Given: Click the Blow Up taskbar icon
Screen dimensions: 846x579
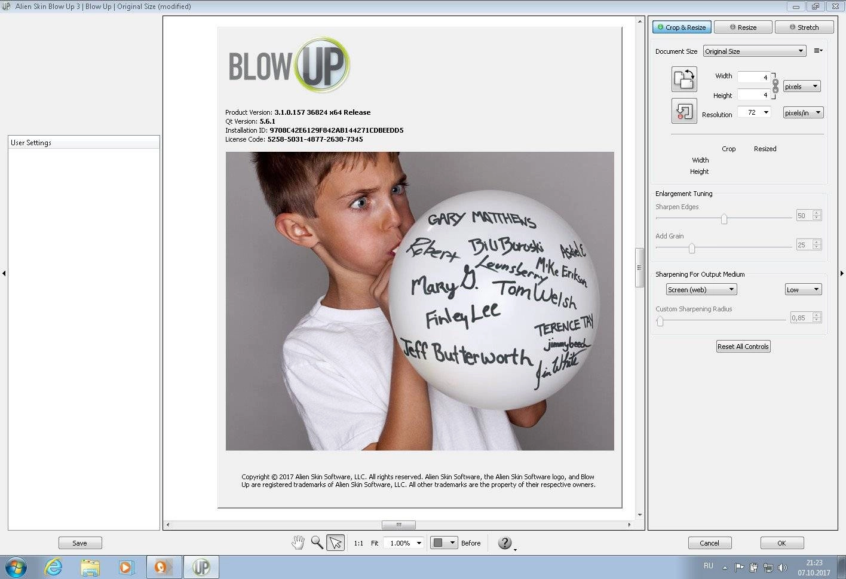Looking at the screenshot, I should pos(201,567).
